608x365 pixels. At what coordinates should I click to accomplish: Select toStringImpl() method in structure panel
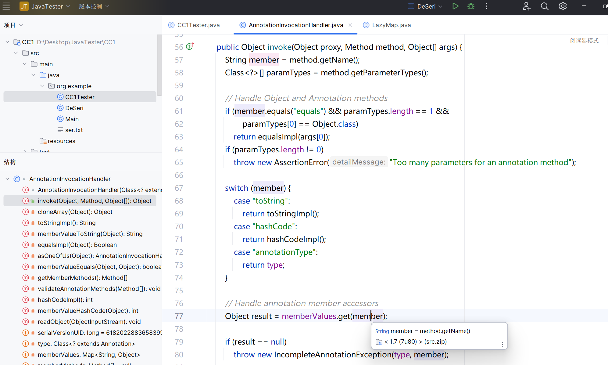tap(66, 223)
